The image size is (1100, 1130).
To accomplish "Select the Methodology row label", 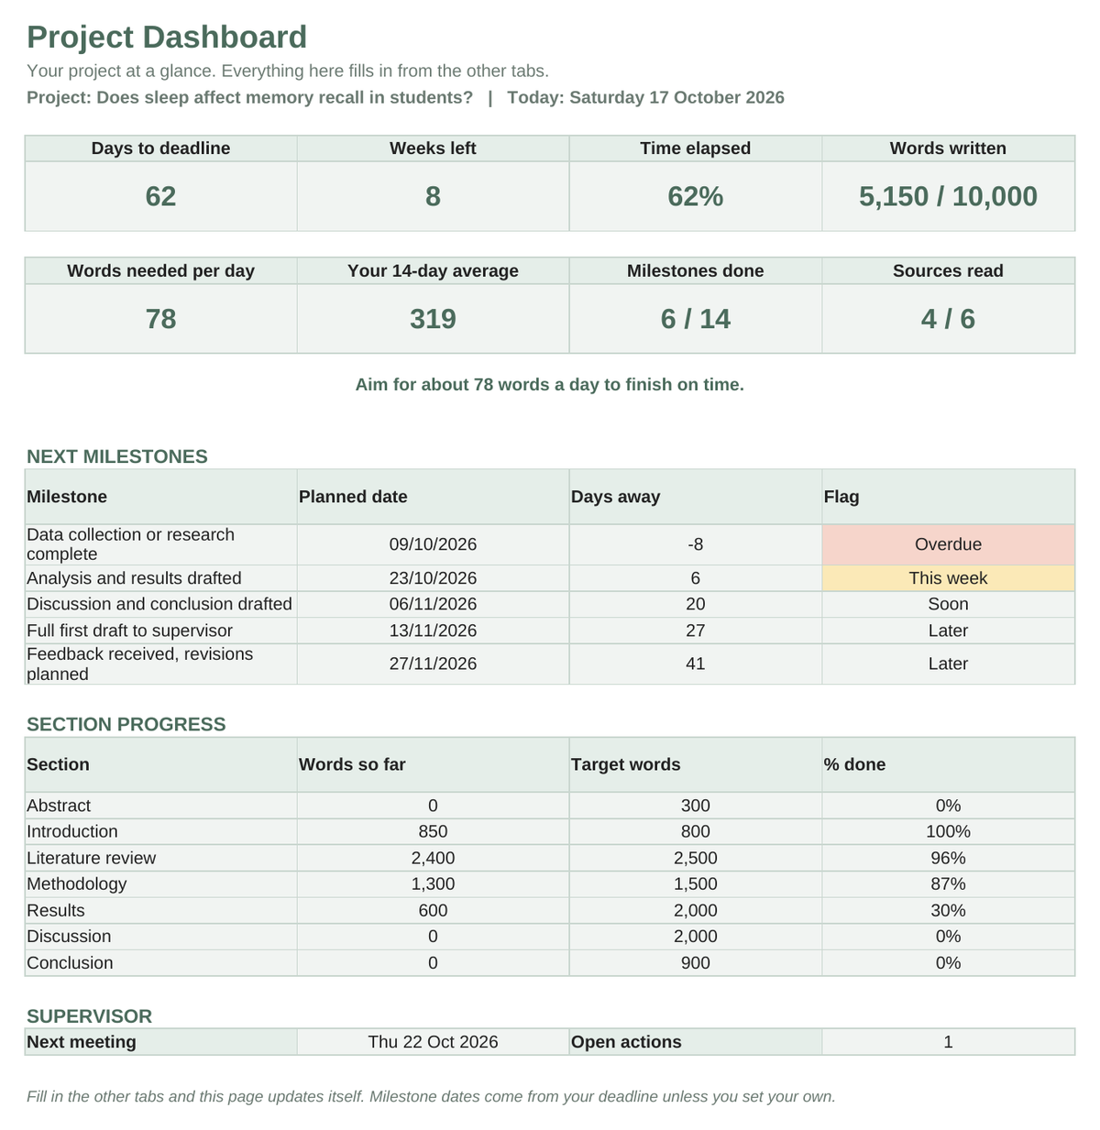I will click(160, 883).
